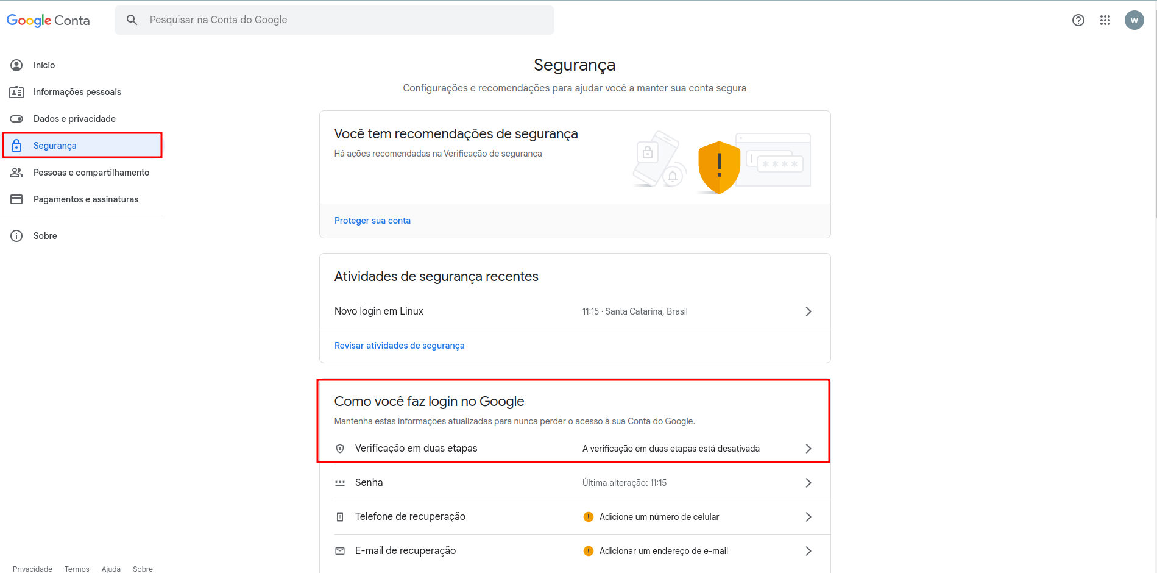Open Verificação em duas etapas chevron
Screen dimensions: 1157x573
coord(808,449)
